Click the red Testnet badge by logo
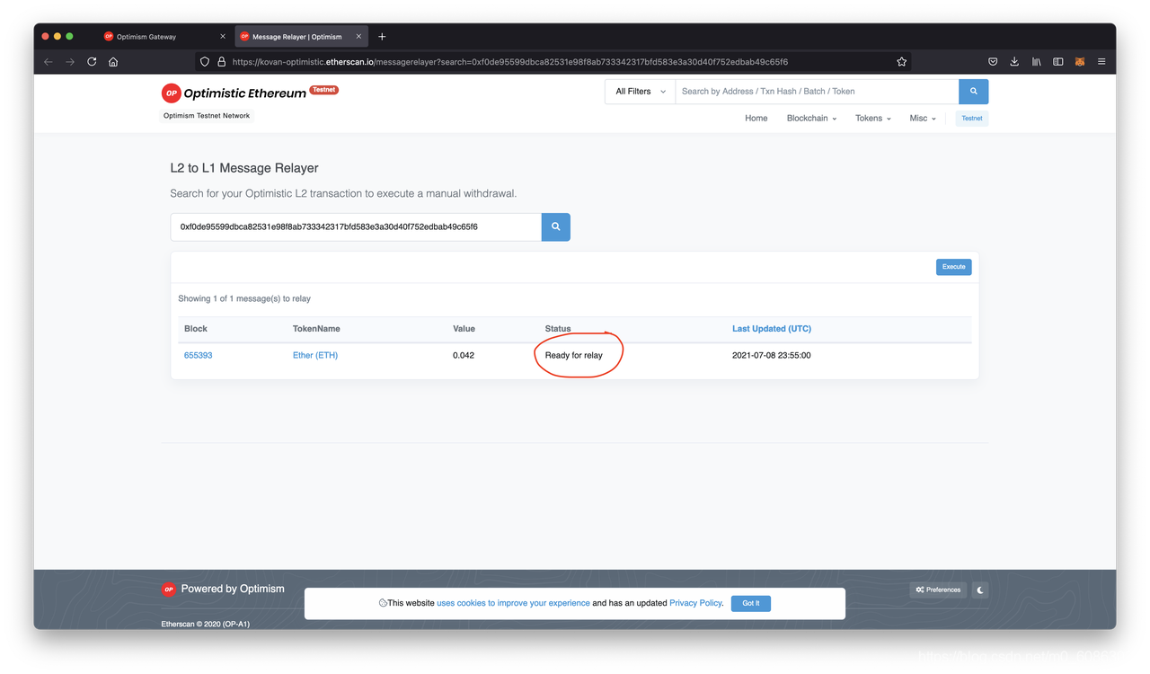 (x=323, y=90)
